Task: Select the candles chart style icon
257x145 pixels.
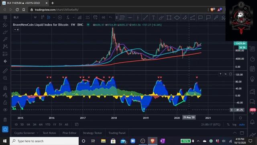Action: [x=49, y=17]
